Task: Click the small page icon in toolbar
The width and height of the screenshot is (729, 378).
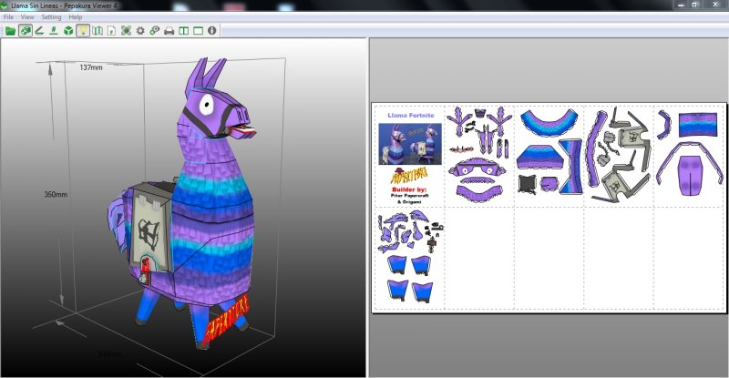Action: click(111, 30)
